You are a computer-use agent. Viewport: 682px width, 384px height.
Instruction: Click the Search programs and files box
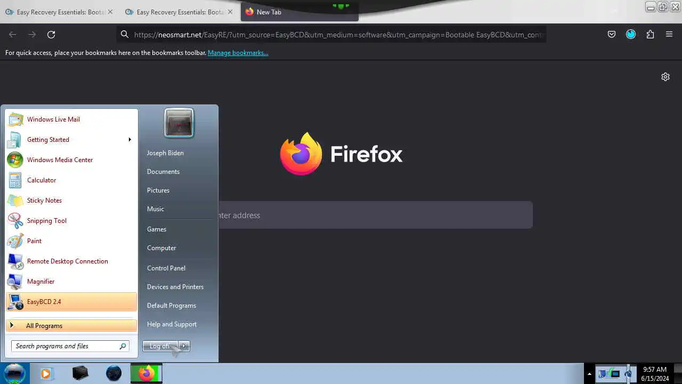(69, 346)
